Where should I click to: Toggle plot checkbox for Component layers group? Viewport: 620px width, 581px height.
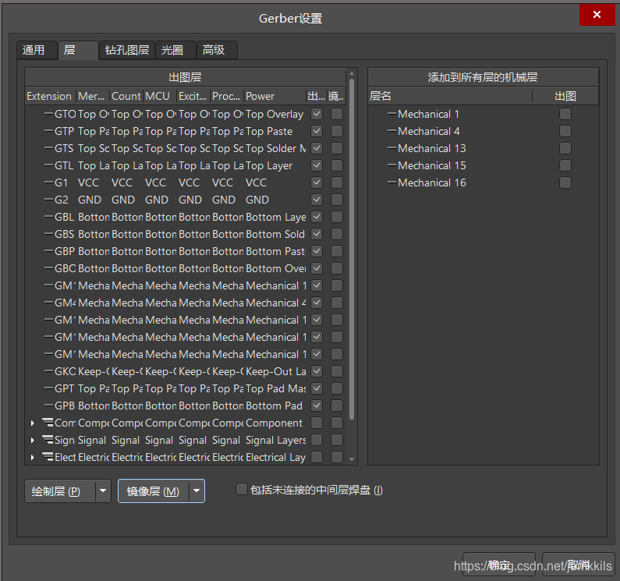[317, 423]
